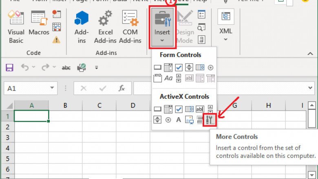
Task: Insert an ActiveX Toggle Button
Action: (x=200, y=120)
